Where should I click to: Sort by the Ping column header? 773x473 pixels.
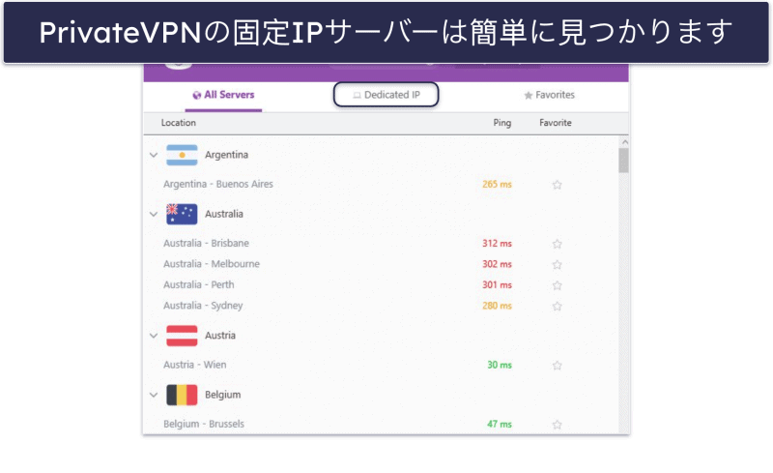coord(502,123)
